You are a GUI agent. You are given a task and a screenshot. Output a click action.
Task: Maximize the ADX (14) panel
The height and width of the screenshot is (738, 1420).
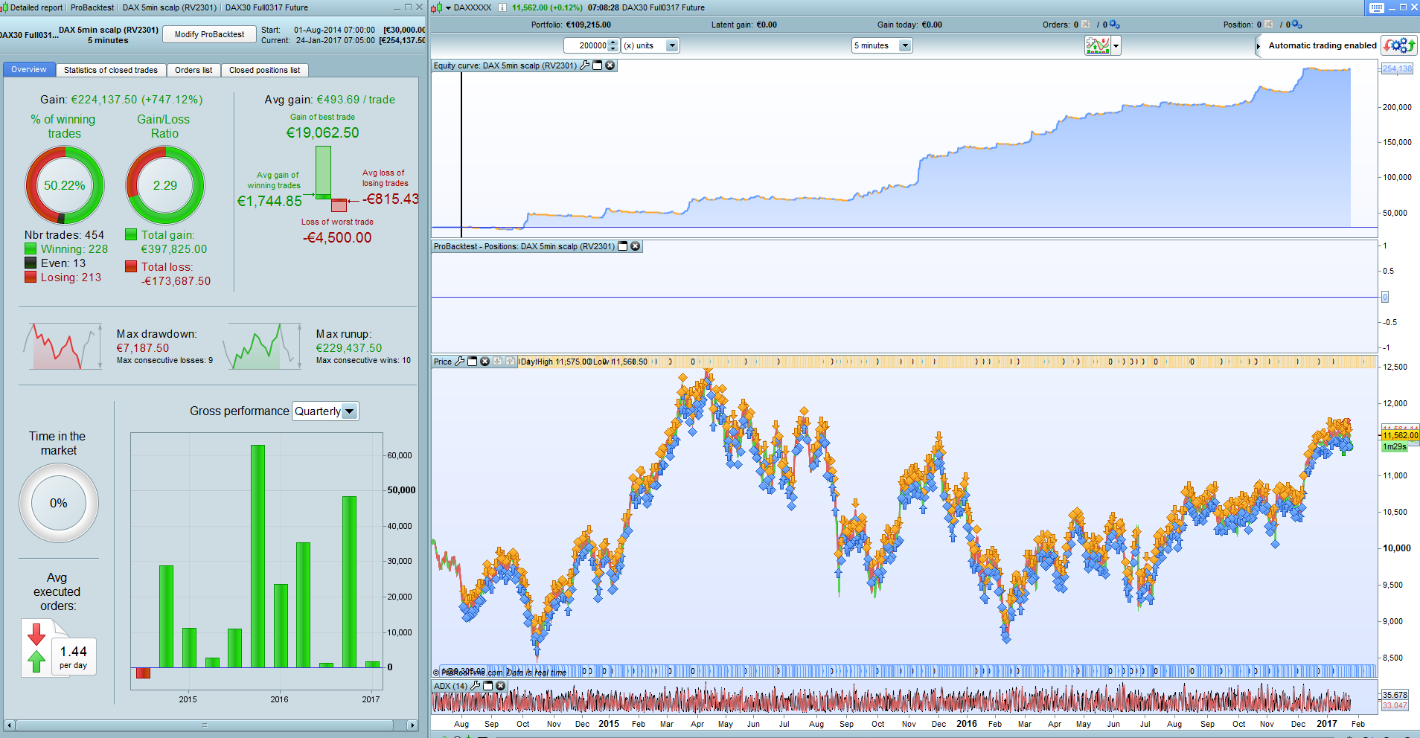pyautogui.click(x=487, y=686)
